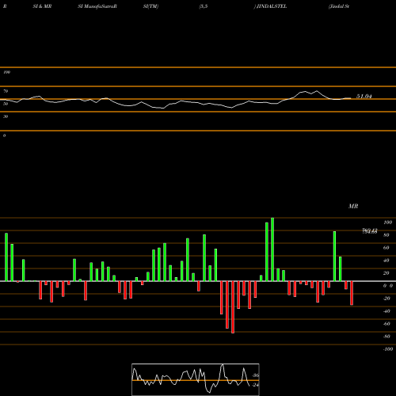Click the 80 label on the MR axis
This screenshot has width=396, height=396.
point(386,235)
